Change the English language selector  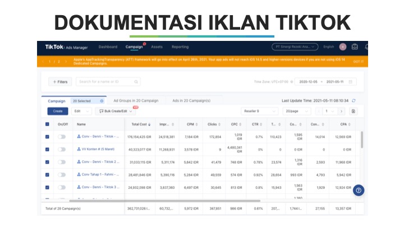coord(328,47)
